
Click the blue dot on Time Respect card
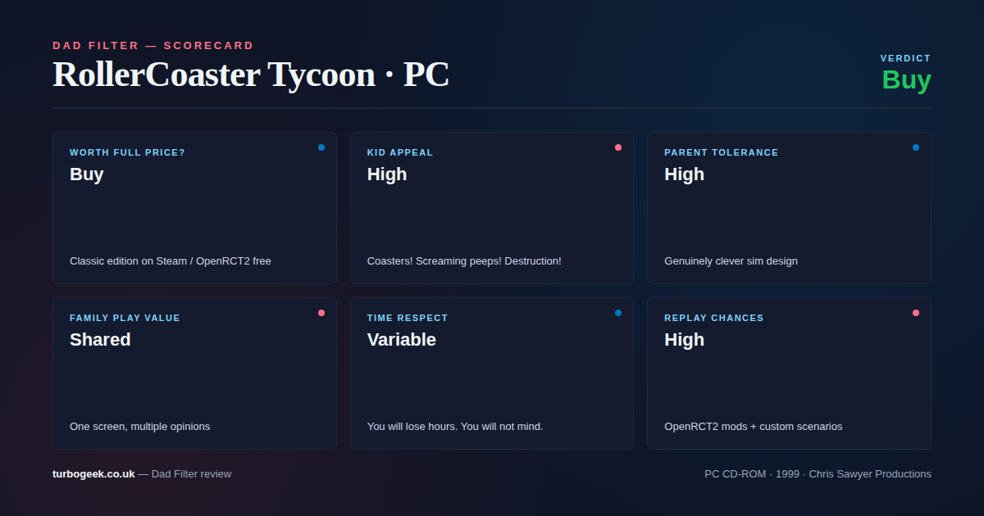pyautogui.click(x=618, y=313)
